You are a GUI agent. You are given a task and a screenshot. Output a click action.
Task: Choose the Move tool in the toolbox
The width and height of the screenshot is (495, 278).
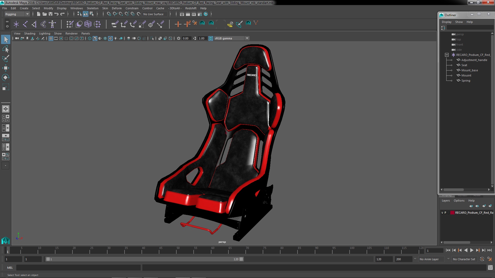[5, 68]
